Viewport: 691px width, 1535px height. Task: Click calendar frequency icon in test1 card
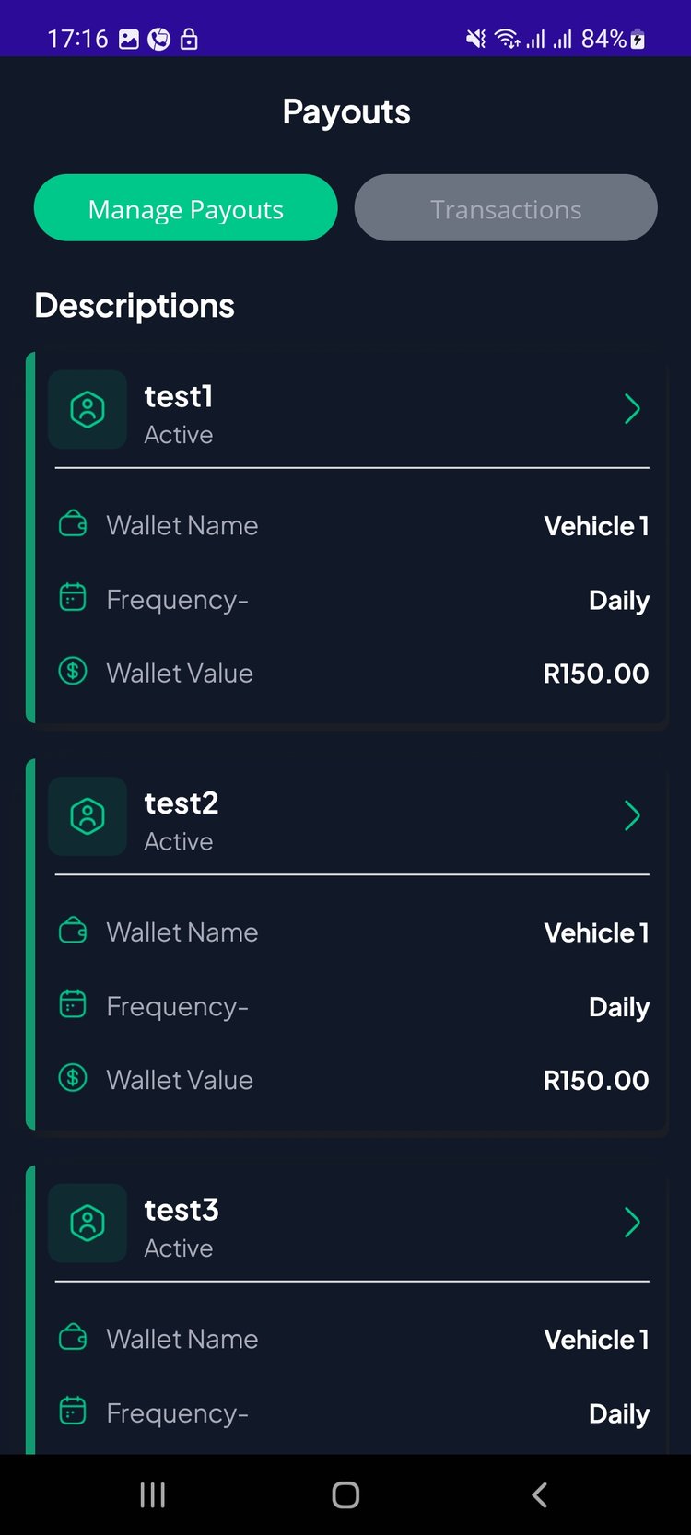73,598
